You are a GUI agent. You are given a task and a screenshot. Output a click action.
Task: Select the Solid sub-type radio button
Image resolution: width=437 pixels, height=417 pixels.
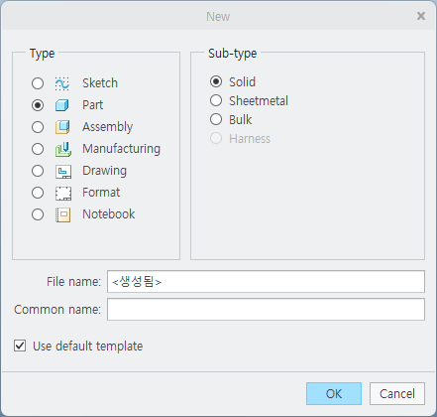click(216, 81)
